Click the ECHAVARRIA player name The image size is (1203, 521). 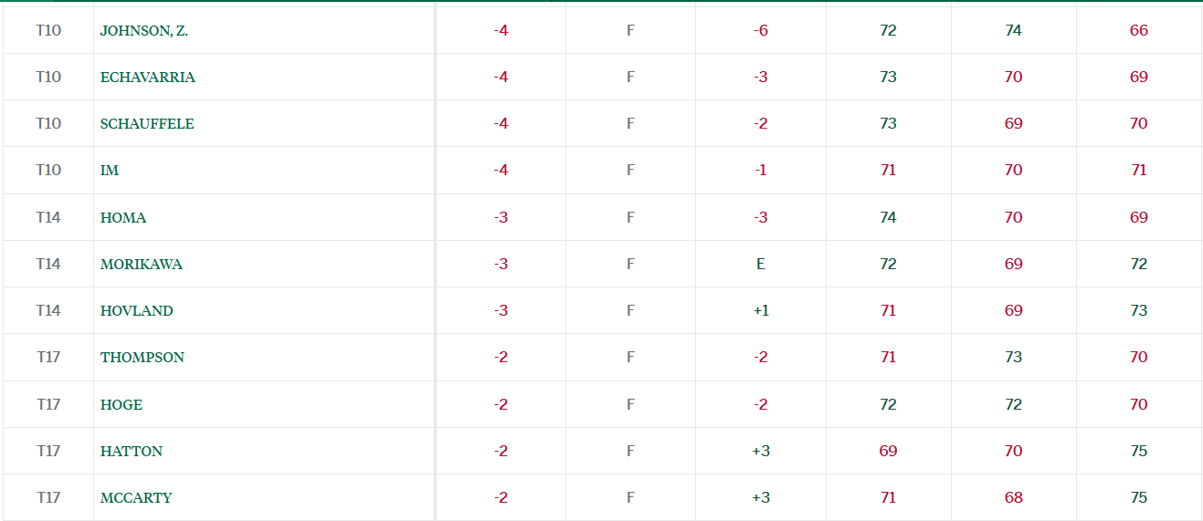pos(148,77)
